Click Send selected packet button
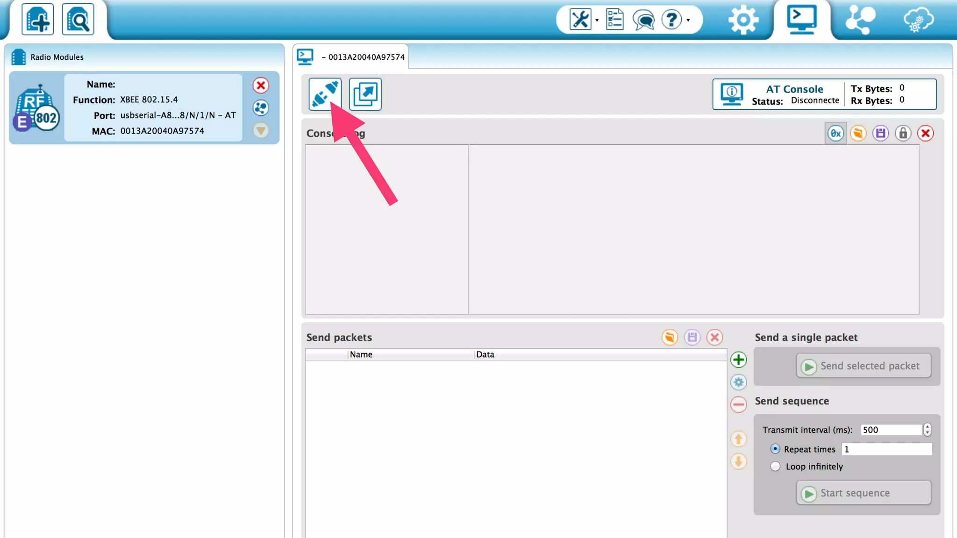Viewport: 957px width, 538px height. coord(863,366)
